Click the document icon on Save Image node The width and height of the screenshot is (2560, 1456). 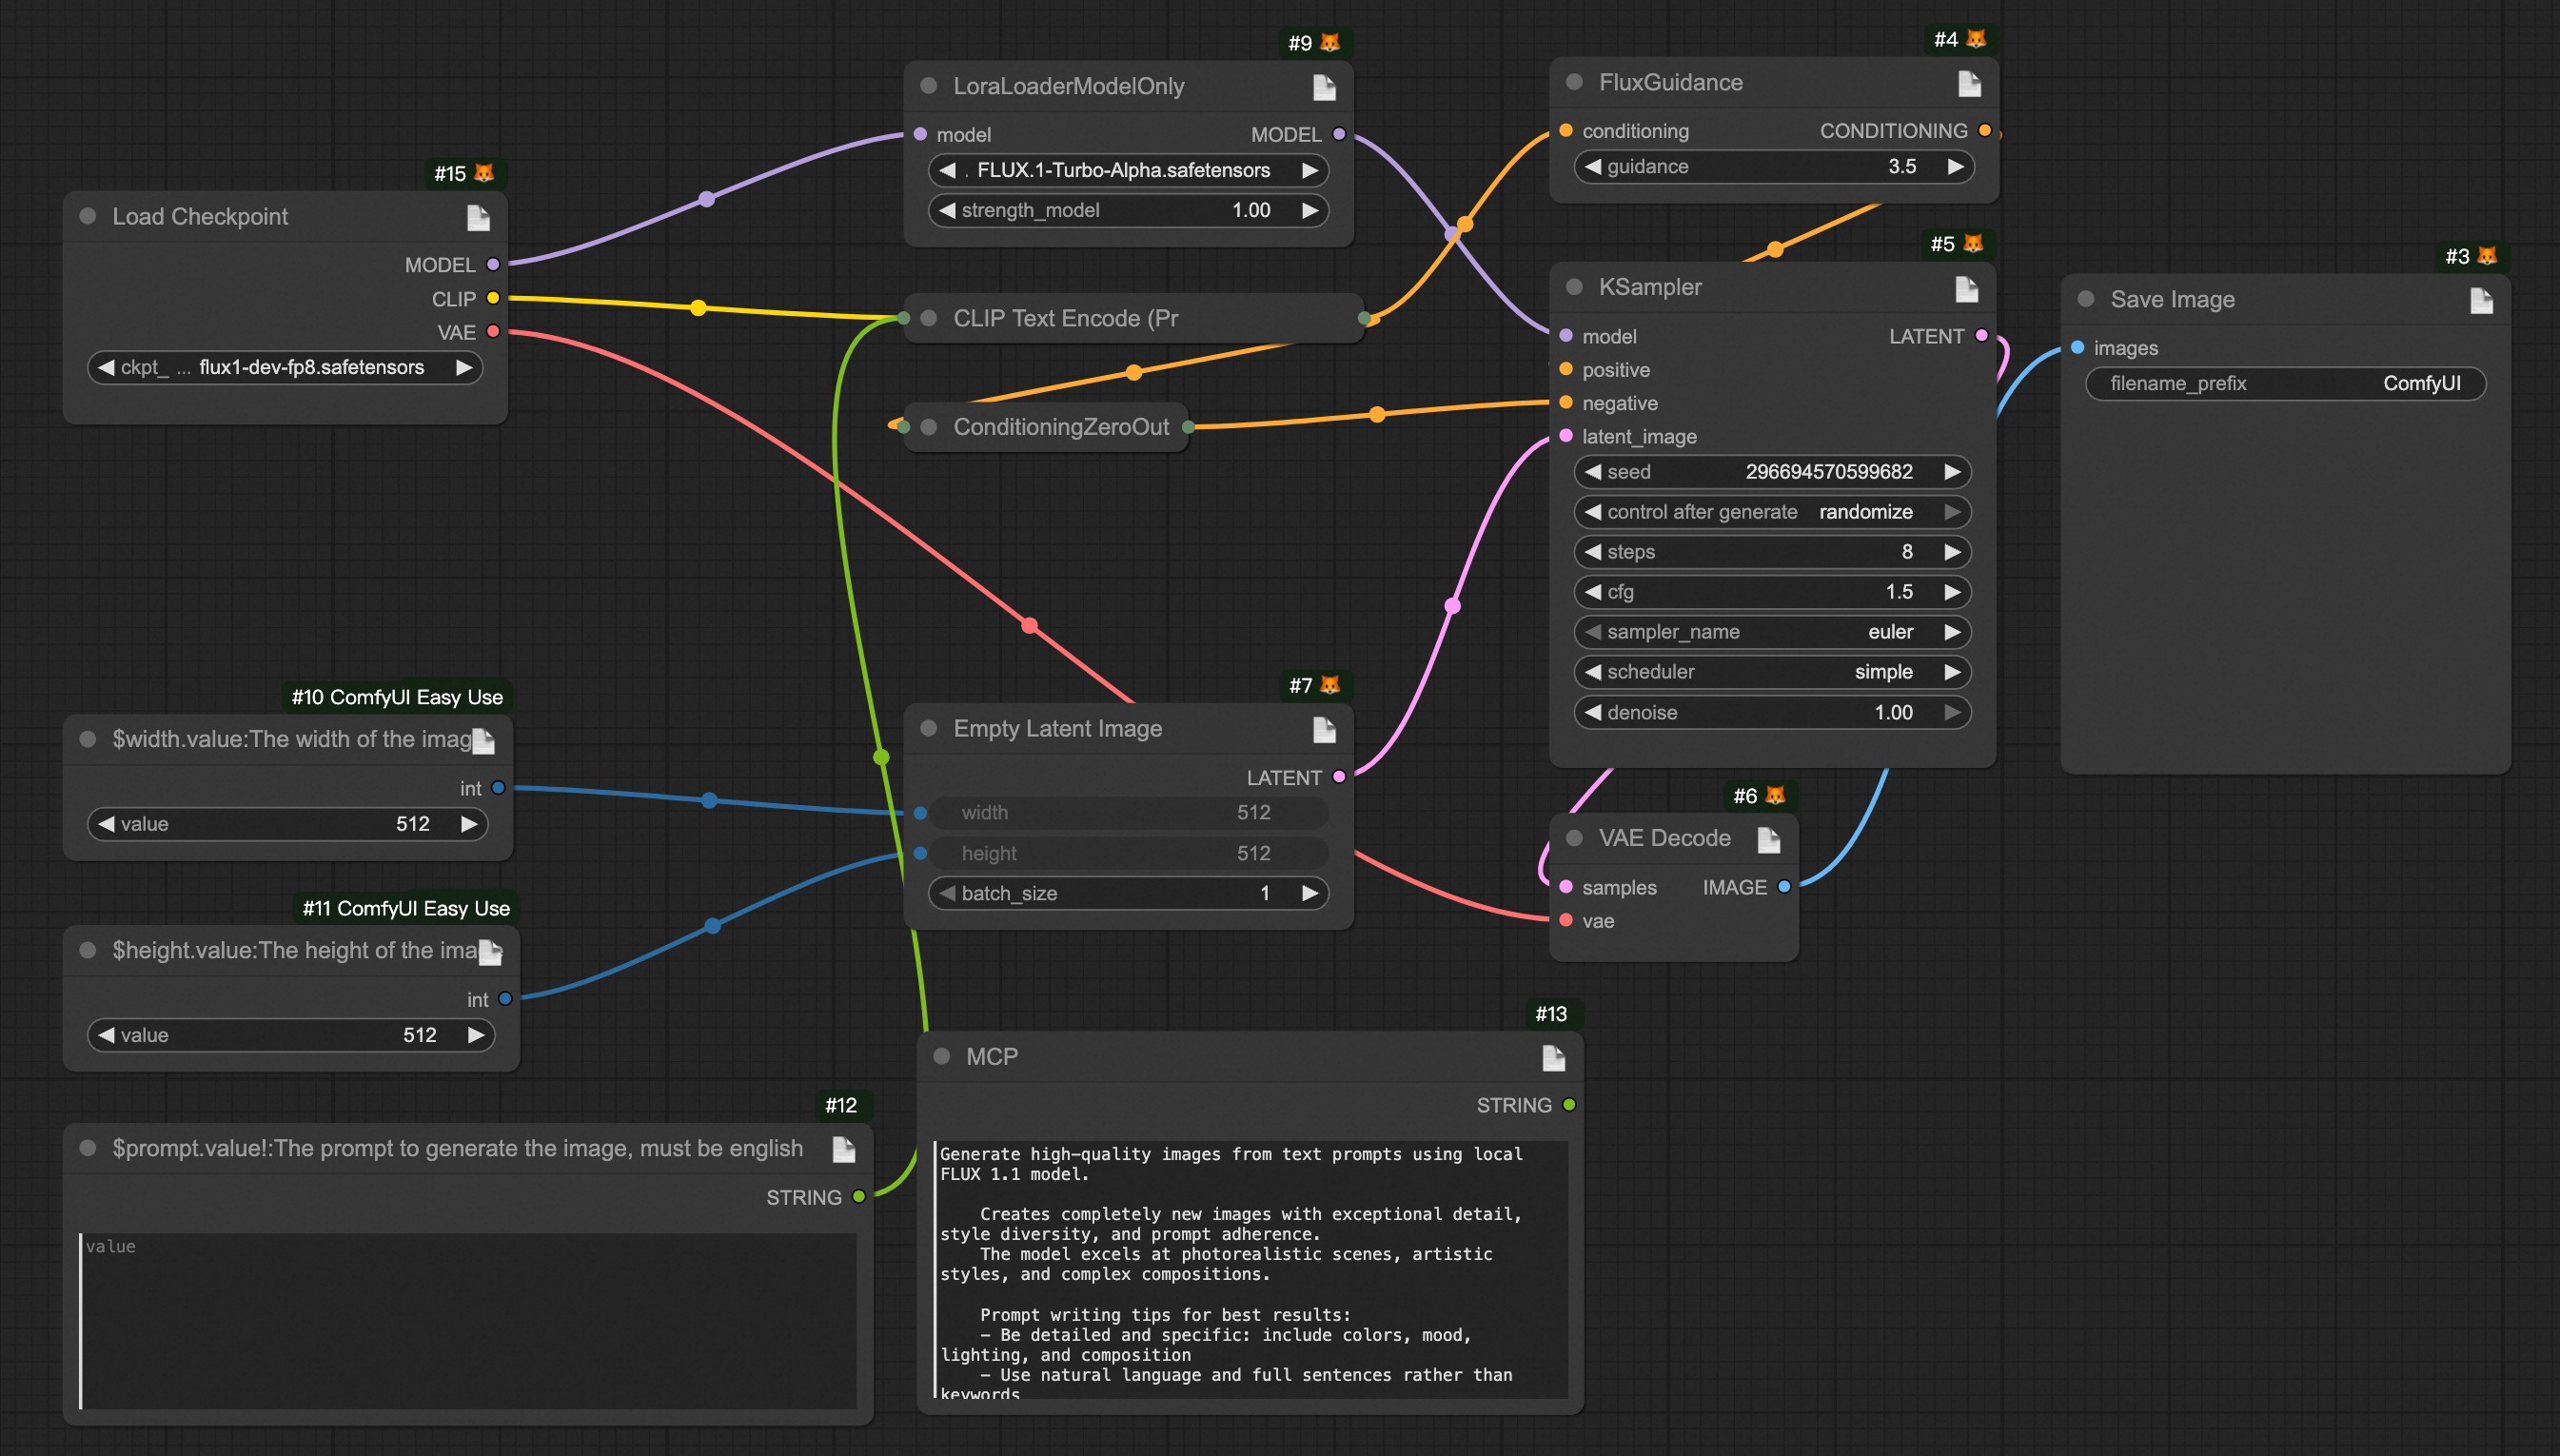pyautogui.click(x=2481, y=301)
